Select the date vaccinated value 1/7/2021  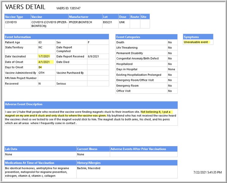coord(44,56)
